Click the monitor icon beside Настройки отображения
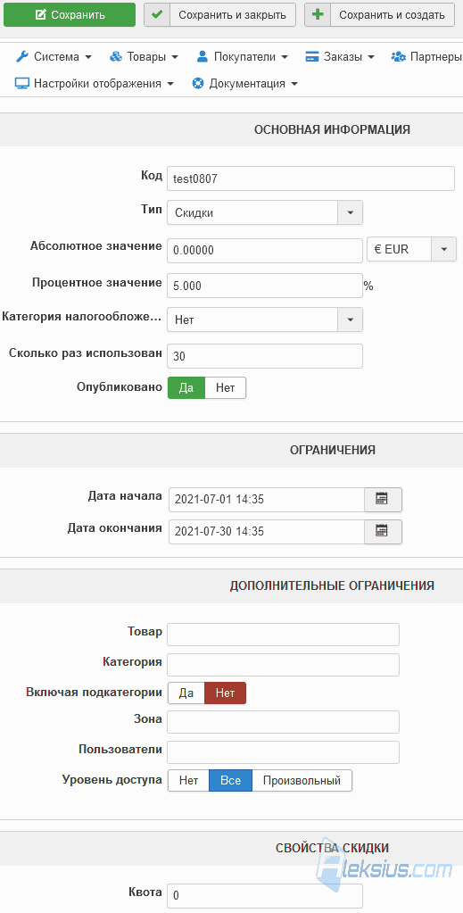 [22, 83]
